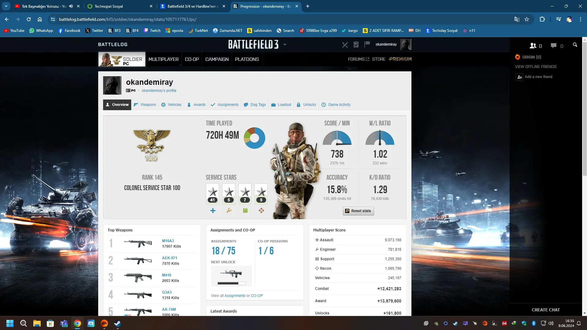The height and width of the screenshot is (330, 587).
Task: Click the next unlock progress bar
Action: pyautogui.click(x=232, y=283)
